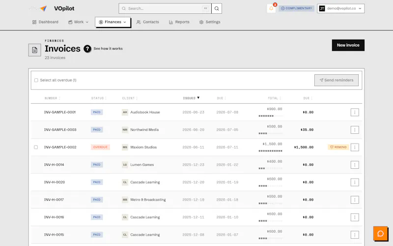Expand the Work menu
Image resolution: width=393 pixels, height=246 pixels.
(x=78, y=22)
